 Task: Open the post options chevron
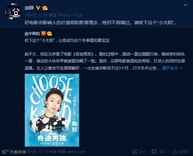tap(185, 5)
